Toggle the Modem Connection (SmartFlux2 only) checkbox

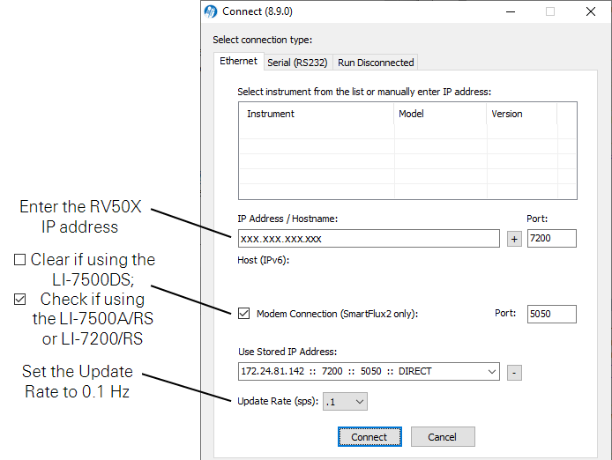(x=244, y=314)
